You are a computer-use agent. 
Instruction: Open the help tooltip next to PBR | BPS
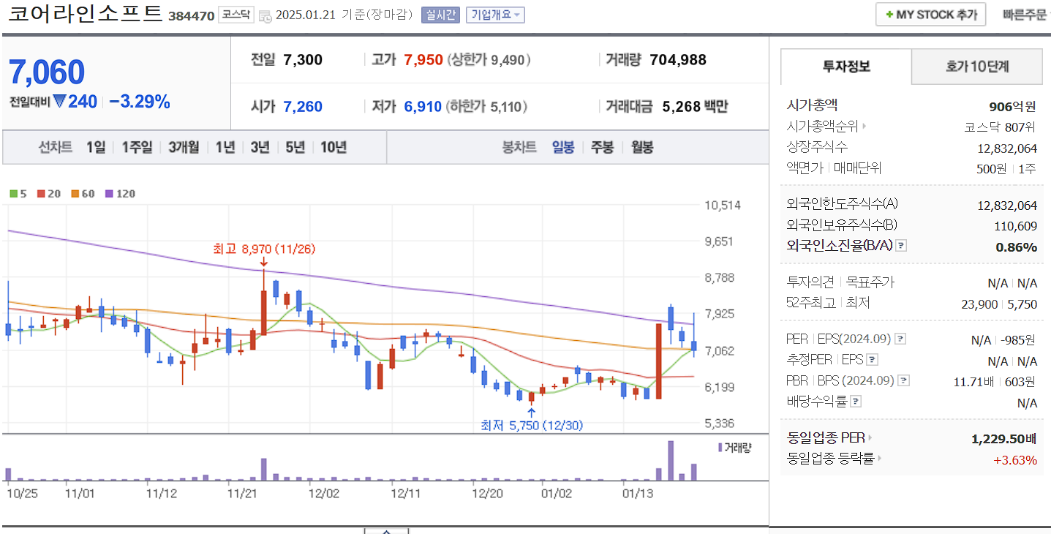click(x=904, y=380)
